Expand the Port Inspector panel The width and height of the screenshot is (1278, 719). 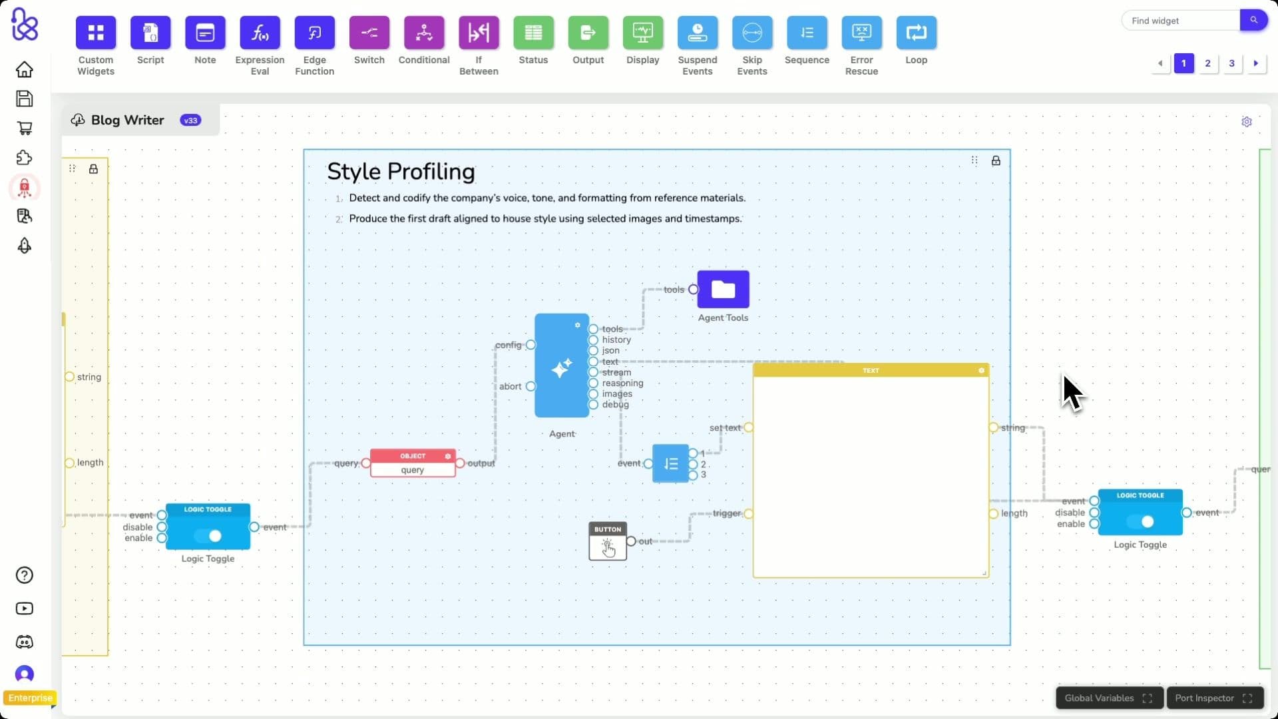point(1249,698)
